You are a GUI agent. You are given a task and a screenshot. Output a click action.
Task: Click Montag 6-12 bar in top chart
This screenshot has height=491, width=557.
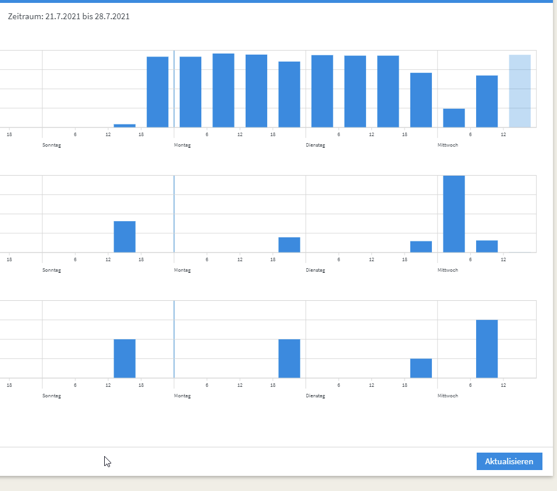pos(223,90)
